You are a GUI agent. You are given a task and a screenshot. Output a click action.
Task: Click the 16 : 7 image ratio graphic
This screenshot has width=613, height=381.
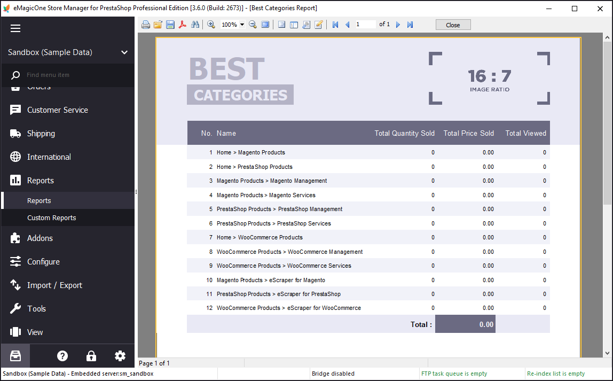490,78
